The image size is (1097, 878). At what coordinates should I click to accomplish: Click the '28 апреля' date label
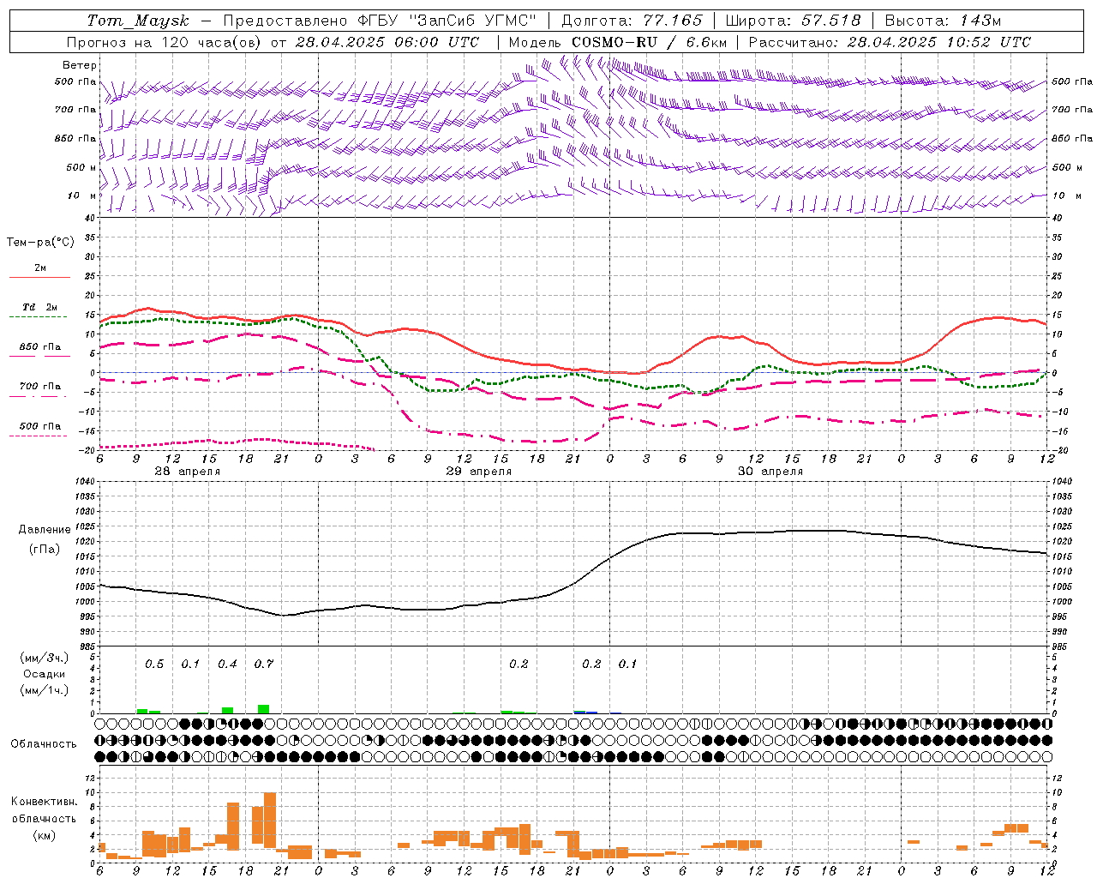187,472
